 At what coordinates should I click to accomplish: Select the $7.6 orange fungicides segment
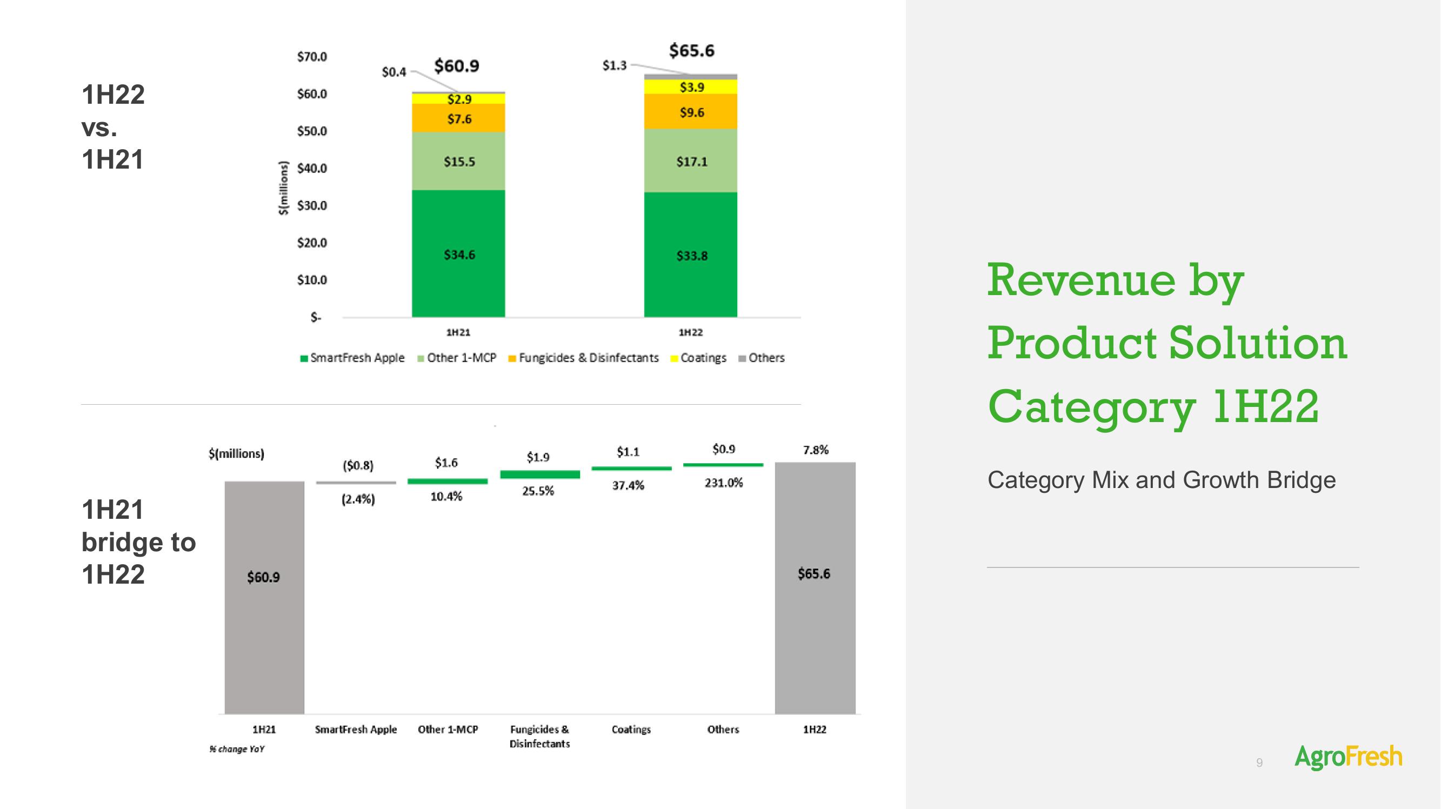pos(459,118)
